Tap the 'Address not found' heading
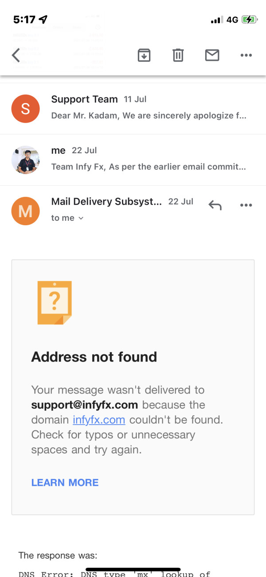Image resolution: width=266 pixels, height=577 pixels. tap(94, 357)
